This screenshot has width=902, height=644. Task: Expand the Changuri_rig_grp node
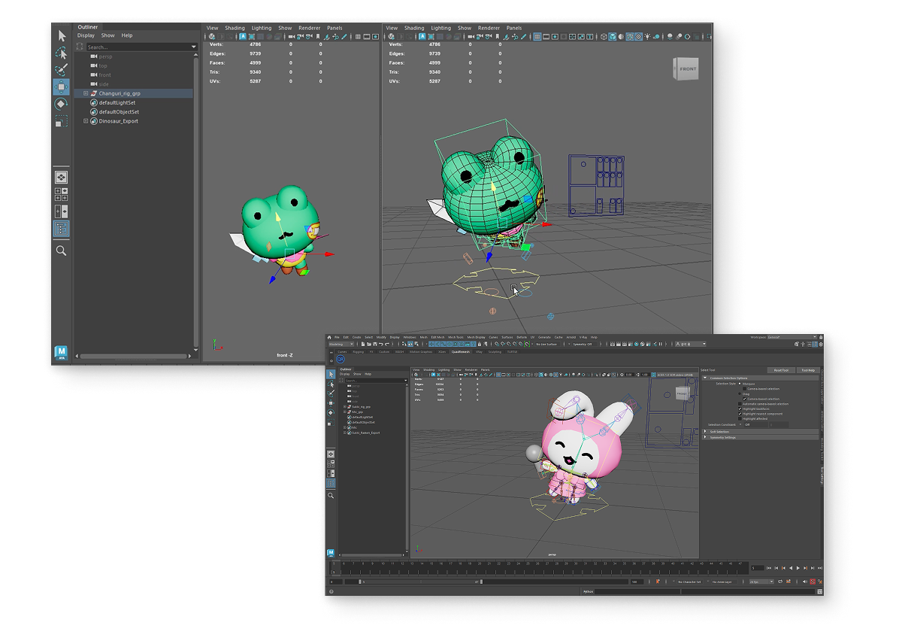(86, 93)
